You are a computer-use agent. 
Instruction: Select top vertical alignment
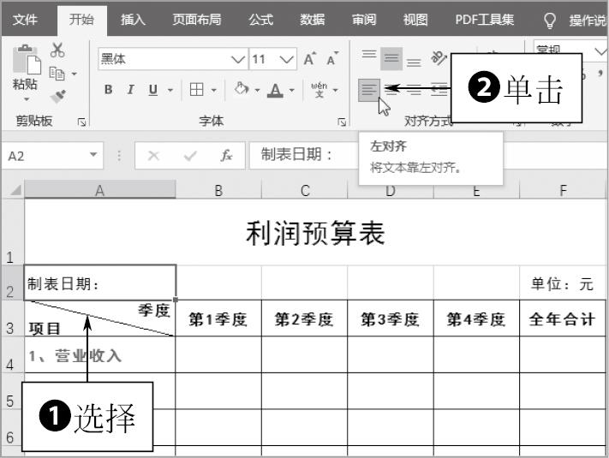point(369,54)
